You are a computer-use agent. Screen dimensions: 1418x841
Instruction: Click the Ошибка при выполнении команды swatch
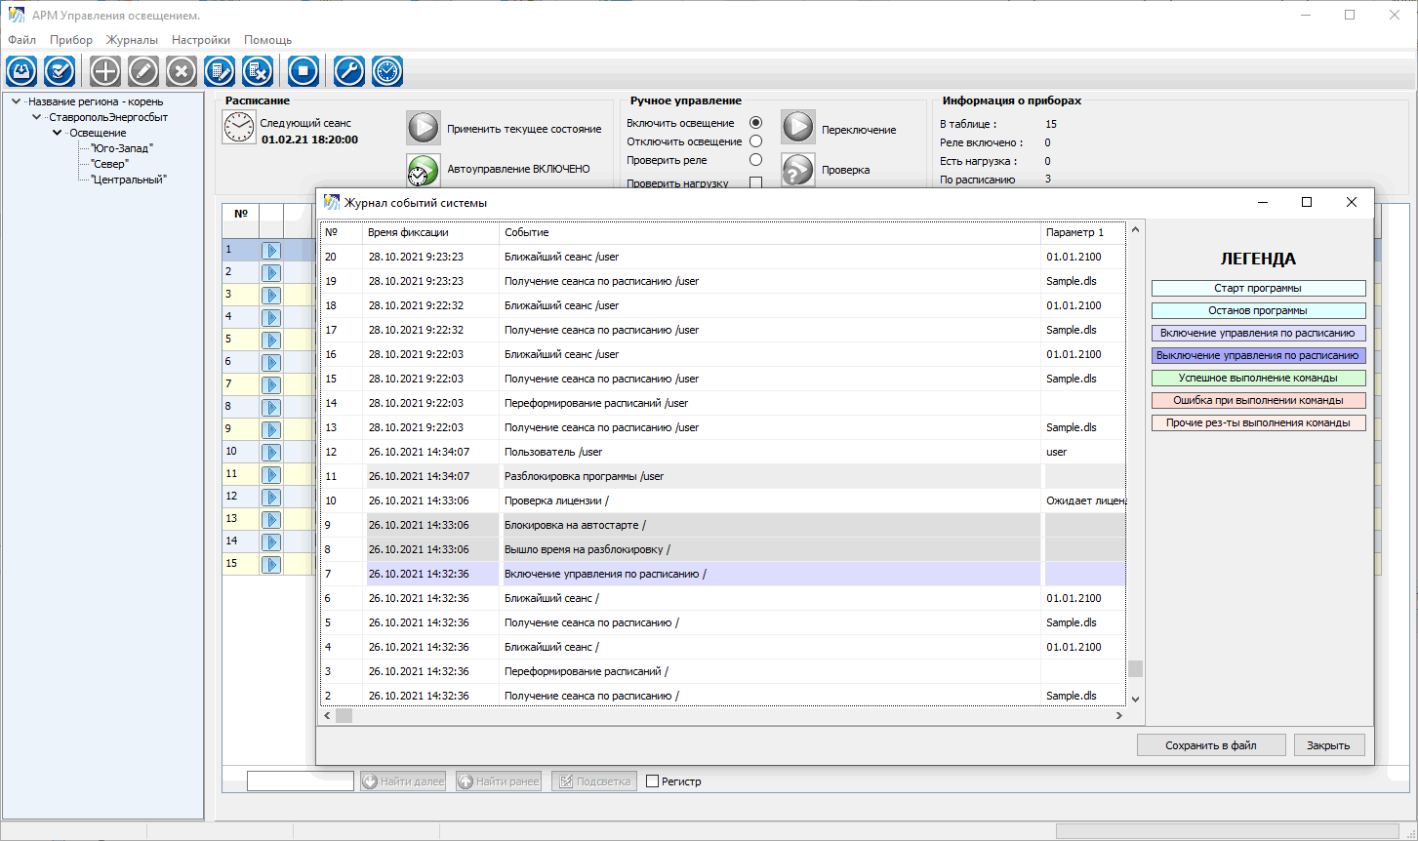click(1259, 401)
